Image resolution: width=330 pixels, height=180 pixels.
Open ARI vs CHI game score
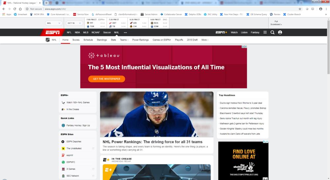click(138, 23)
